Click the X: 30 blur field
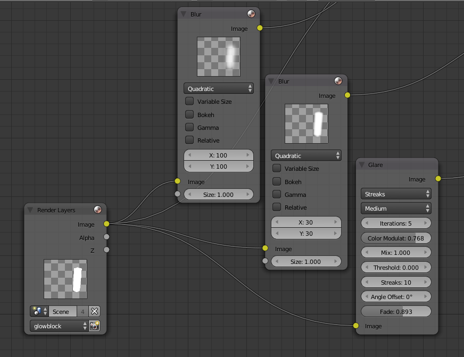This screenshot has width=464, height=357. (306, 222)
